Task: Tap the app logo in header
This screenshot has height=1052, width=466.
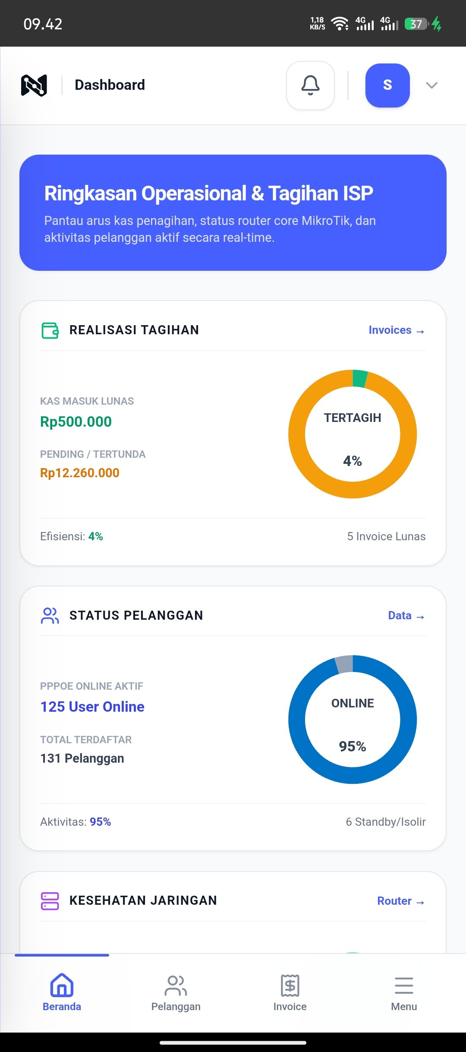Action: 34,85
